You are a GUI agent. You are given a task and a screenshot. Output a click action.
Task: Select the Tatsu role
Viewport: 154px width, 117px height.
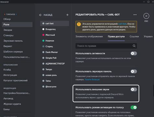pyautogui.click(x=55, y=81)
